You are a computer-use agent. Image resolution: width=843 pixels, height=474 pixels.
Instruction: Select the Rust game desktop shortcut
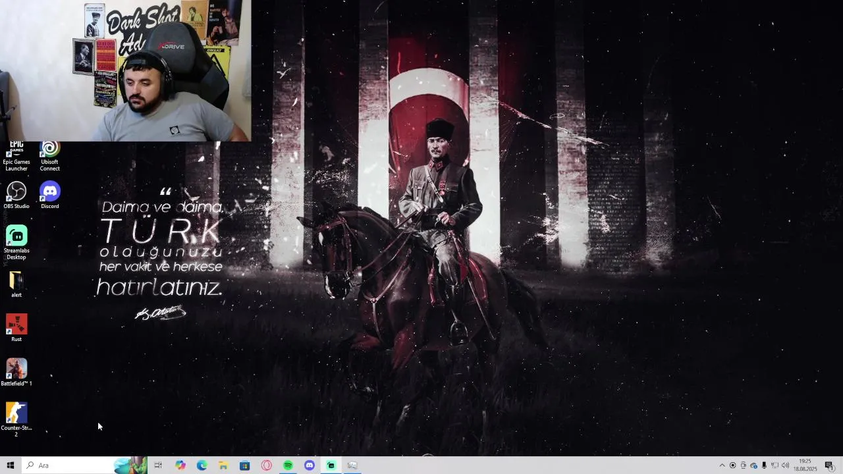tap(16, 328)
